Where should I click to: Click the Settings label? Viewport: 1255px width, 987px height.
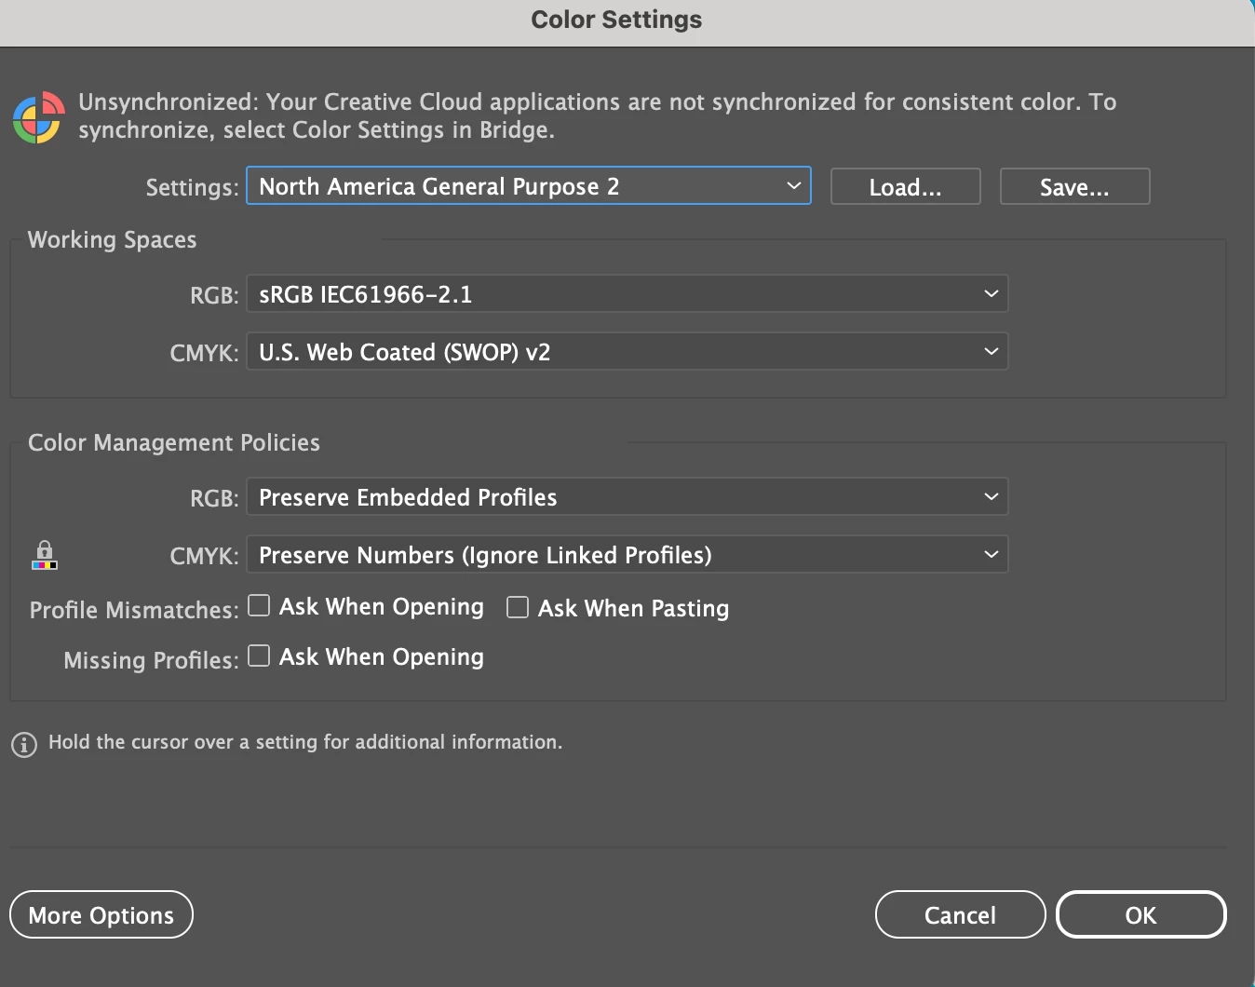tap(193, 188)
